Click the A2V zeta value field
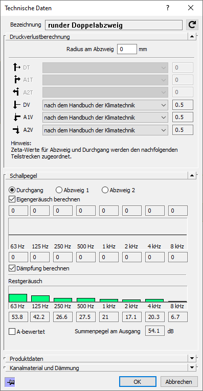 pyautogui.click(x=183, y=130)
